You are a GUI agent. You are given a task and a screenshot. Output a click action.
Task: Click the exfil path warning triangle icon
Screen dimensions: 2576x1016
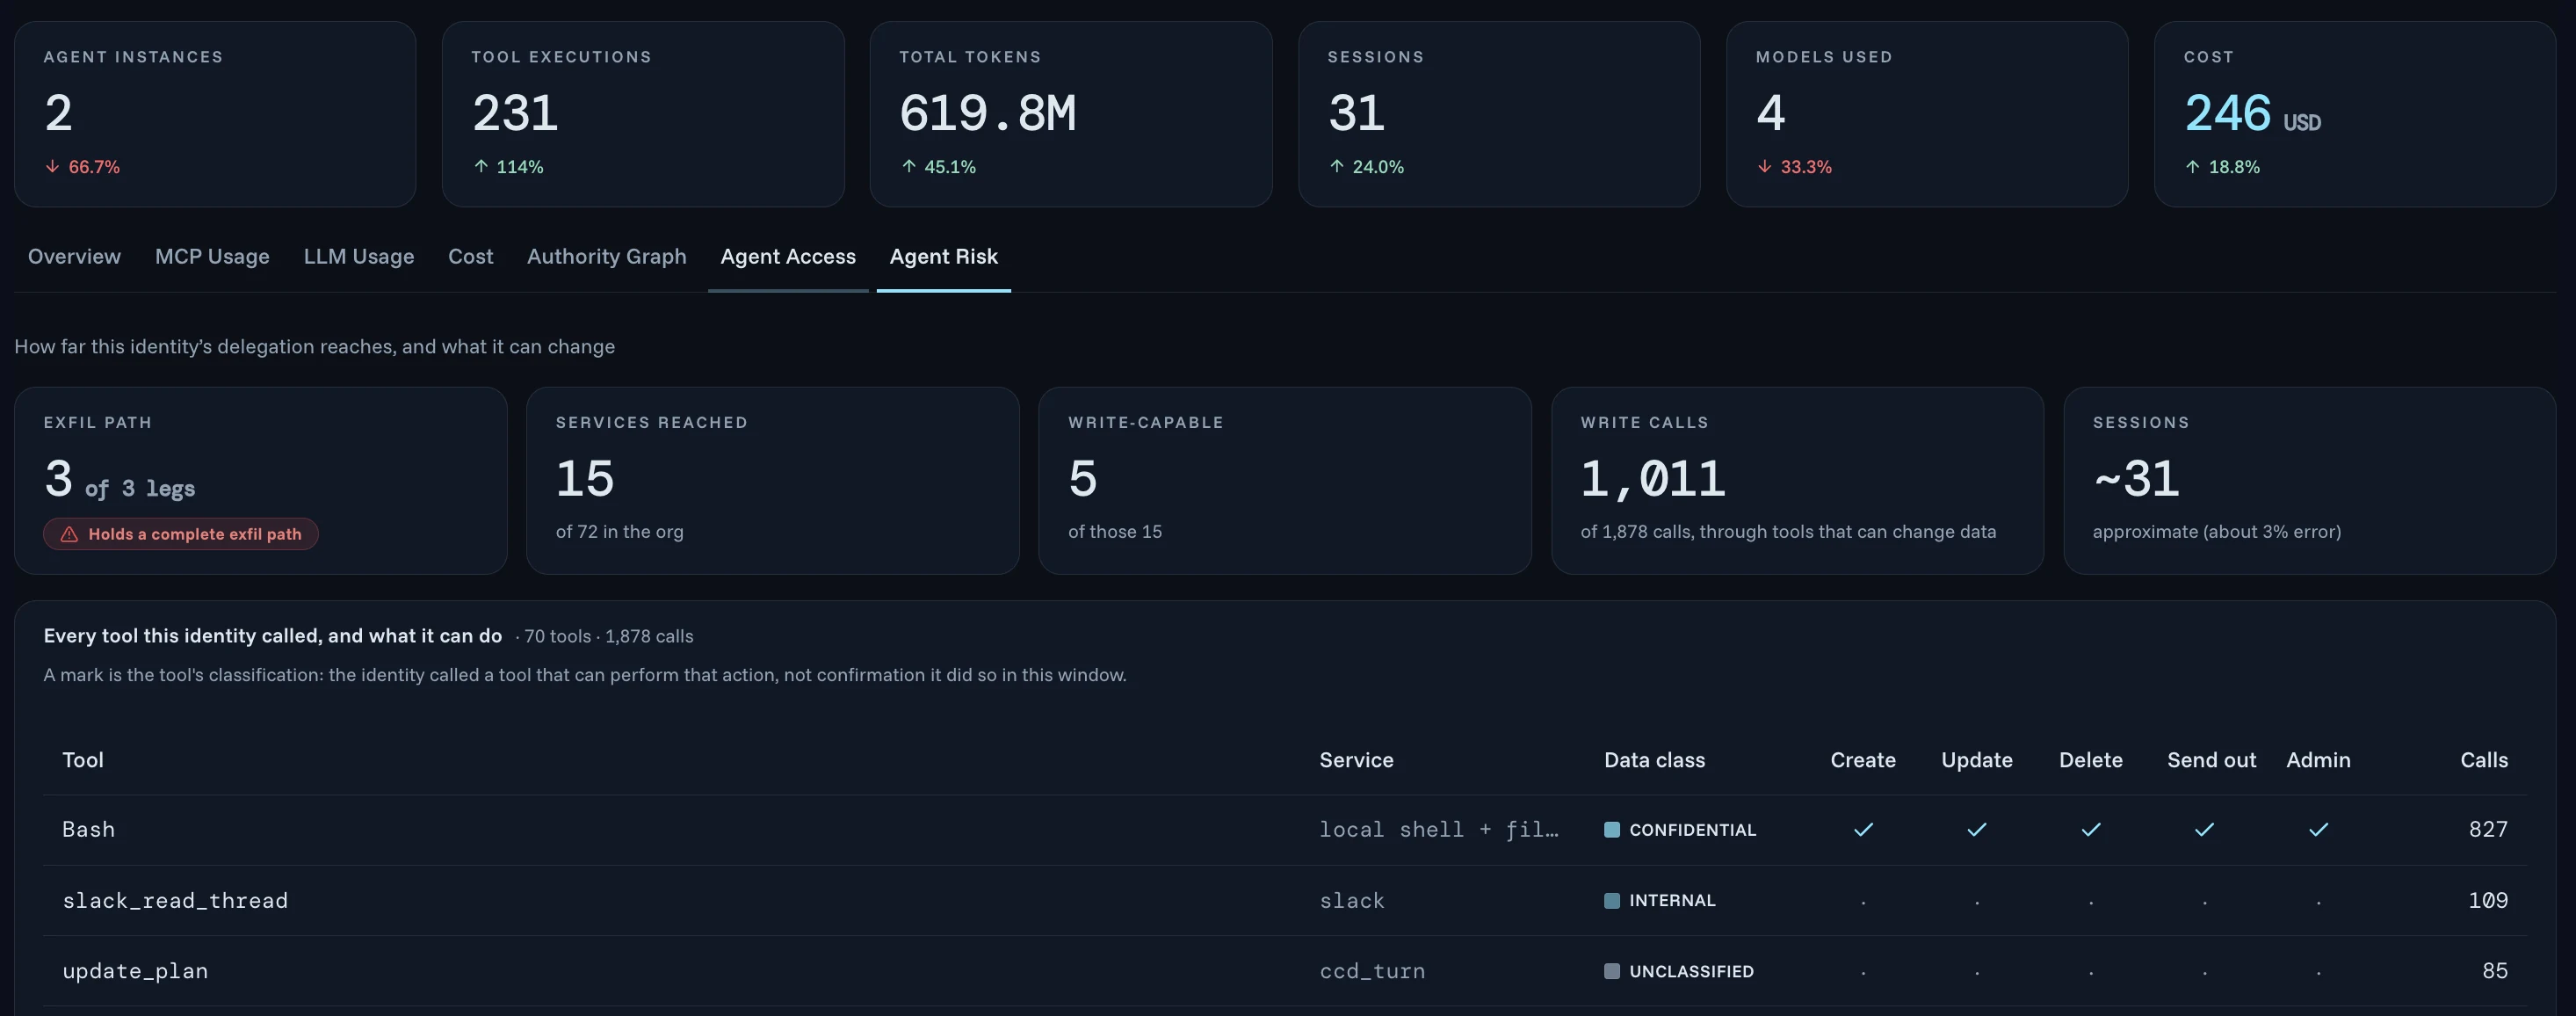coord(69,534)
